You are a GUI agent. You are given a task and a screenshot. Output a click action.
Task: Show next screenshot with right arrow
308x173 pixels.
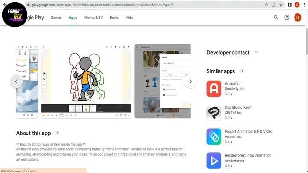point(191,81)
